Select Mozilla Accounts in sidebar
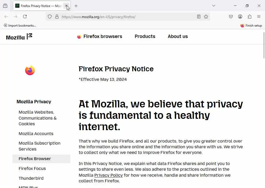Viewport: 265px width, 188px height. pyautogui.click(x=36, y=134)
